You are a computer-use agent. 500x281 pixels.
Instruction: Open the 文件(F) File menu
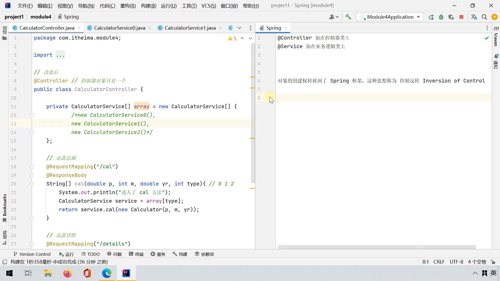(25, 6)
